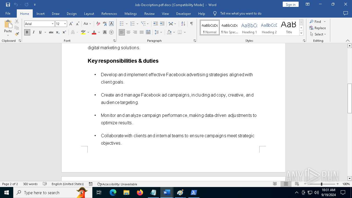The height and width of the screenshot is (198, 352).
Task: Open the File tab
Action: tap(8, 13)
